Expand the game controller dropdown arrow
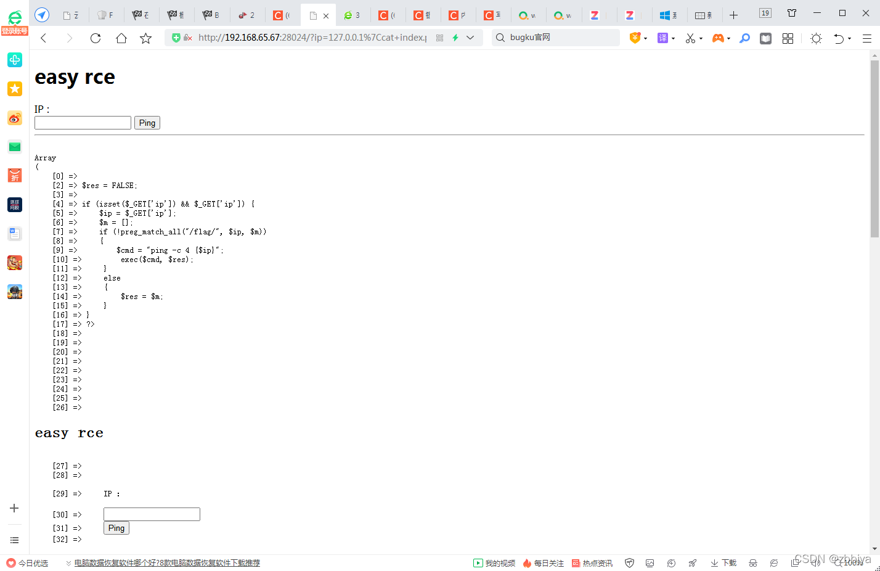The image size is (880, 571). tap(728, 39)
